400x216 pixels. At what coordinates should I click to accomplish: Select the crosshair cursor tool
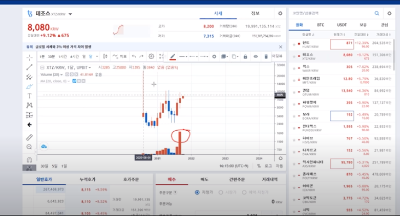[29, 58]
